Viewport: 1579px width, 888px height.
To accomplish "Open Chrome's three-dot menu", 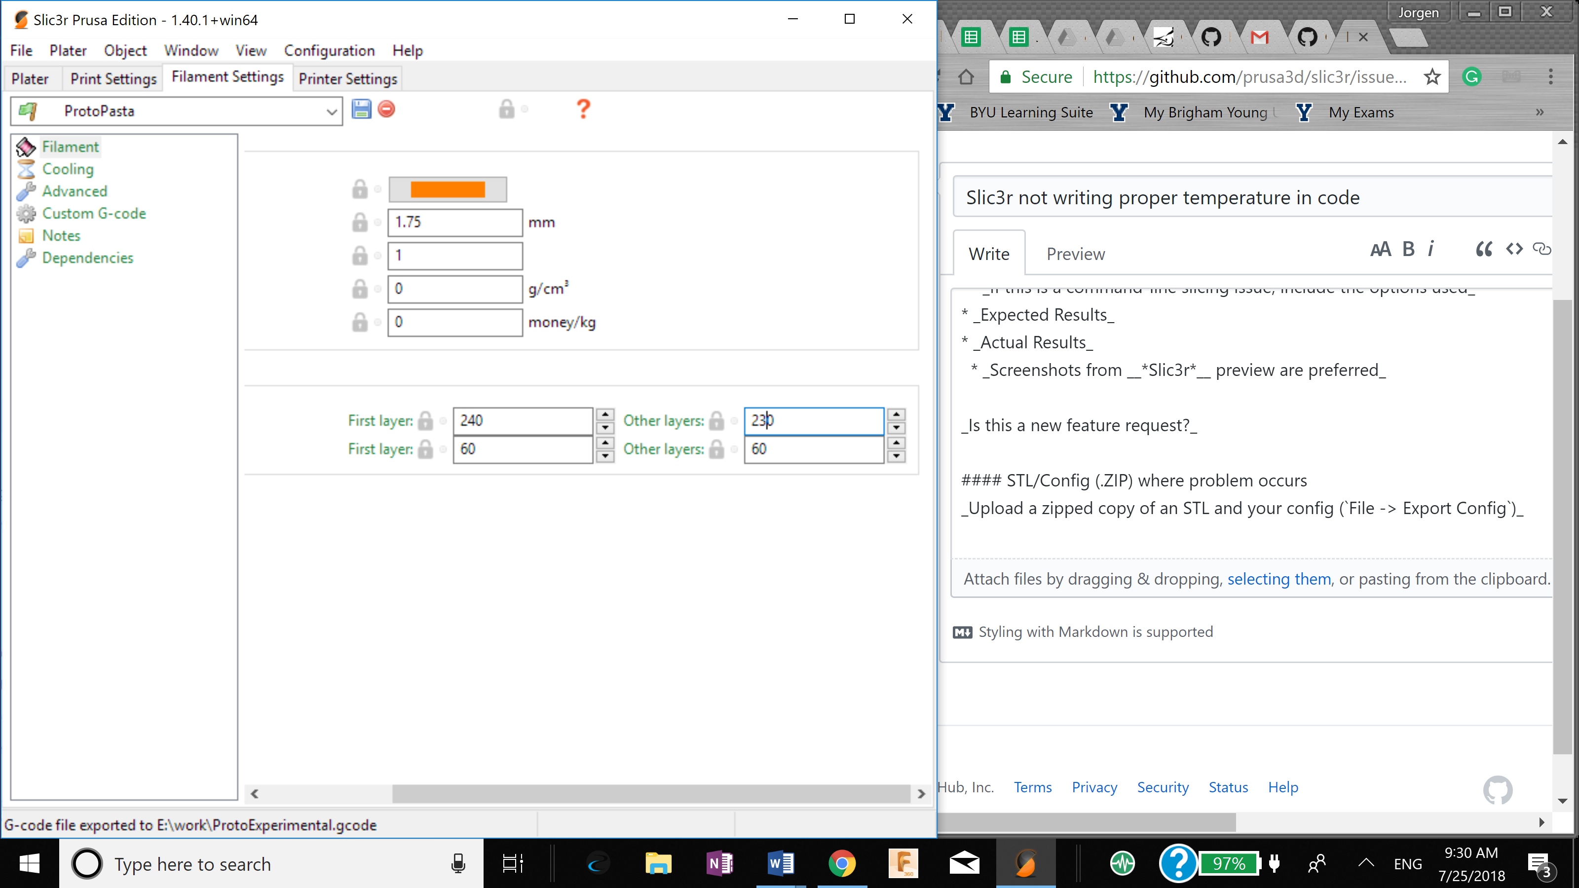I will [x=1551, y=76].
